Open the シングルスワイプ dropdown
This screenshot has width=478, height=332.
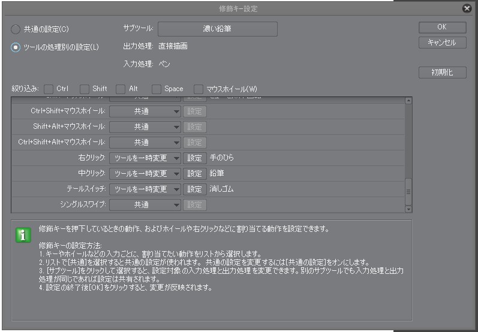[x=145, y=205]
